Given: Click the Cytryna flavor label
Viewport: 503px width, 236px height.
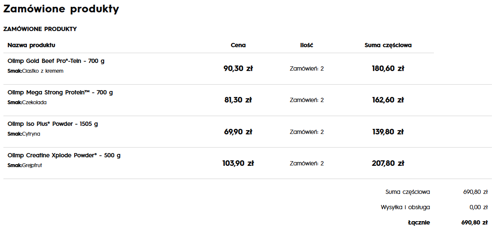Looking at the screenshot, I should point(31,134).
